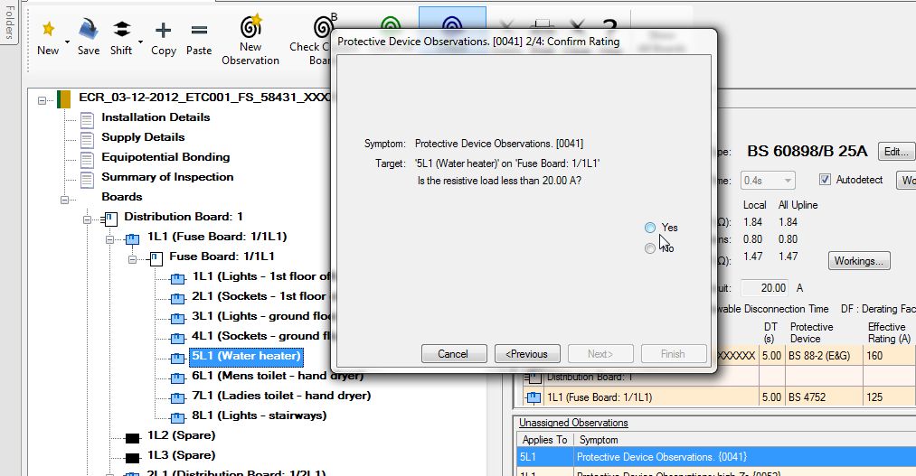Toggle the Autodetect checkbox
This screenshot has height=476, width=916.
coord(825,180)
